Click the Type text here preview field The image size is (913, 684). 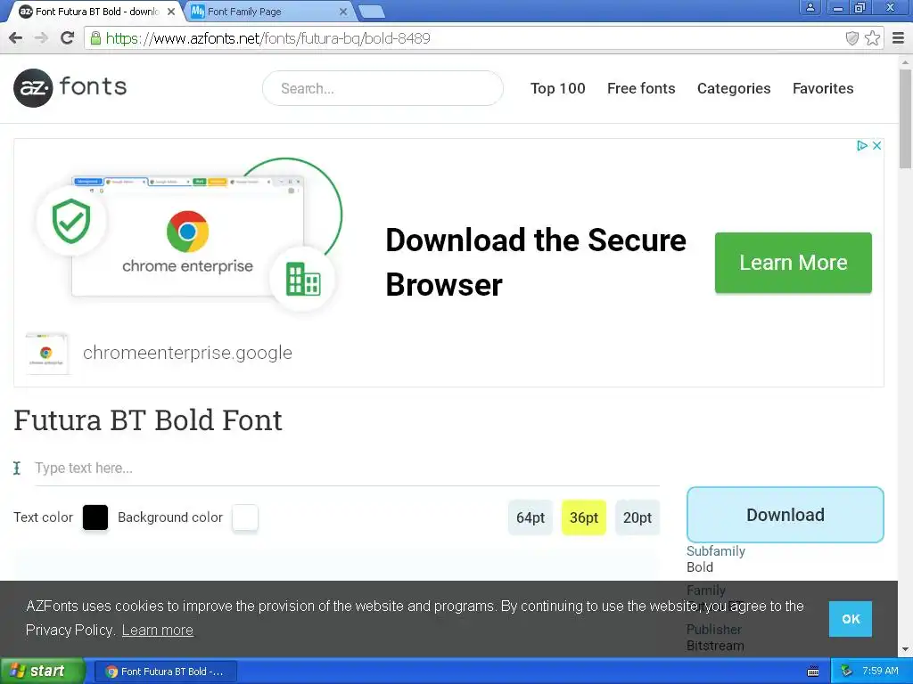click(347, 468)
